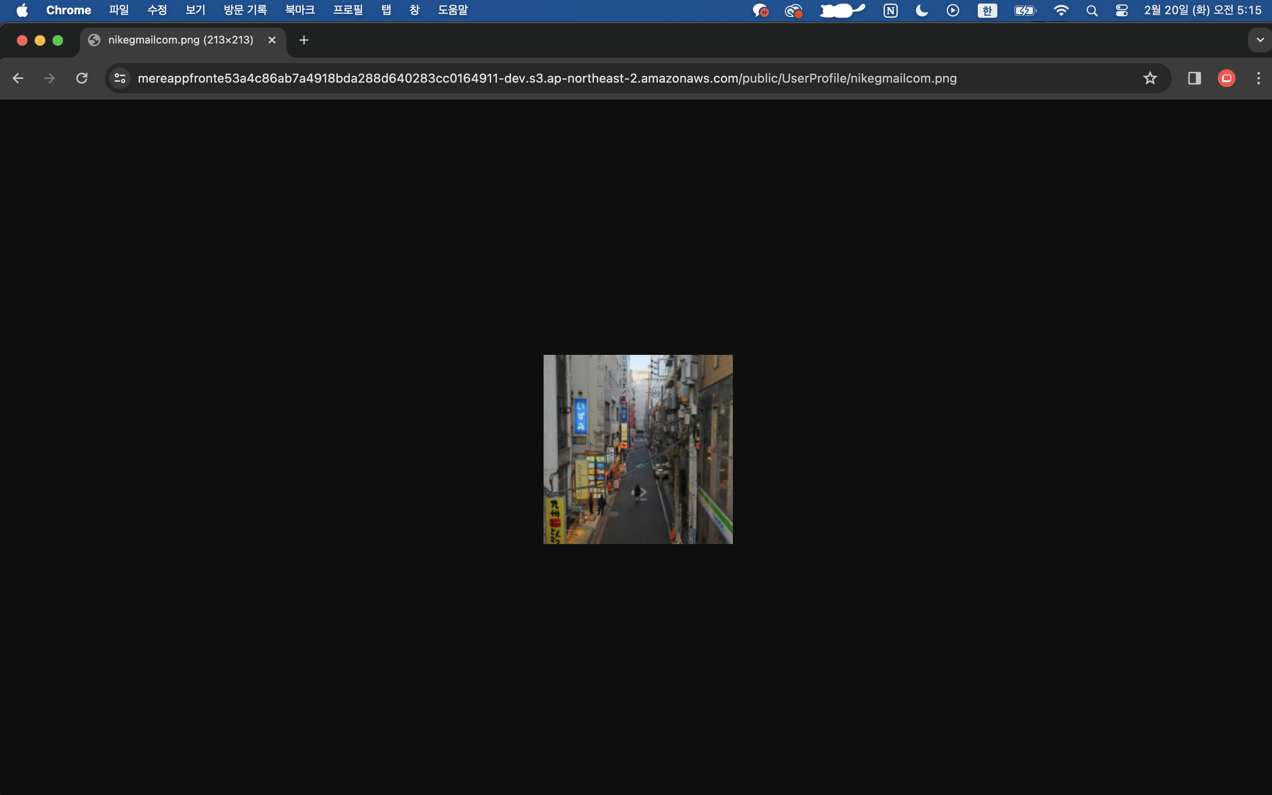Select the nikegmailcom.png tab
Viewport: 1272px width, 795px height.
[180, 40]
